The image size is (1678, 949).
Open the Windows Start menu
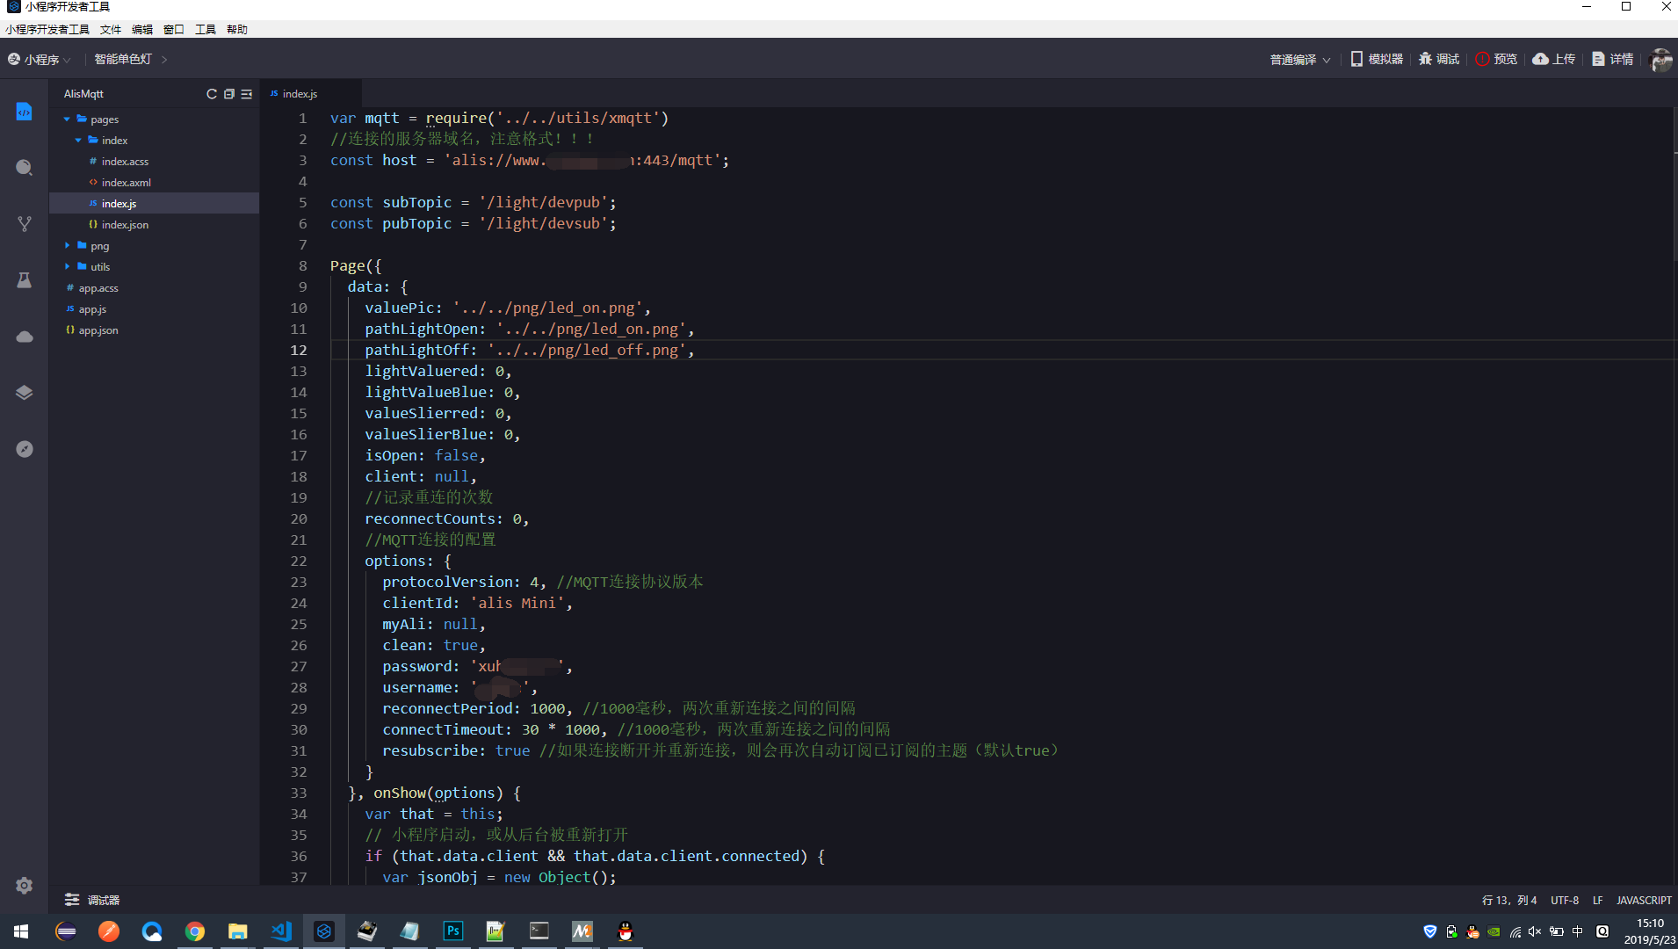21,931
